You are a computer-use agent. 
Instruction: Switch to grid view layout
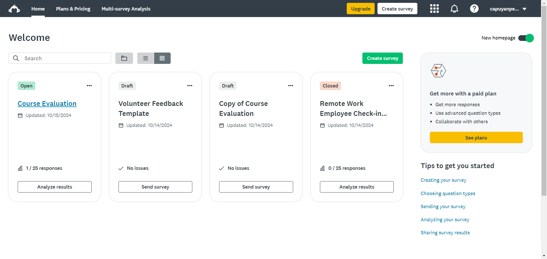coord(162,58)
